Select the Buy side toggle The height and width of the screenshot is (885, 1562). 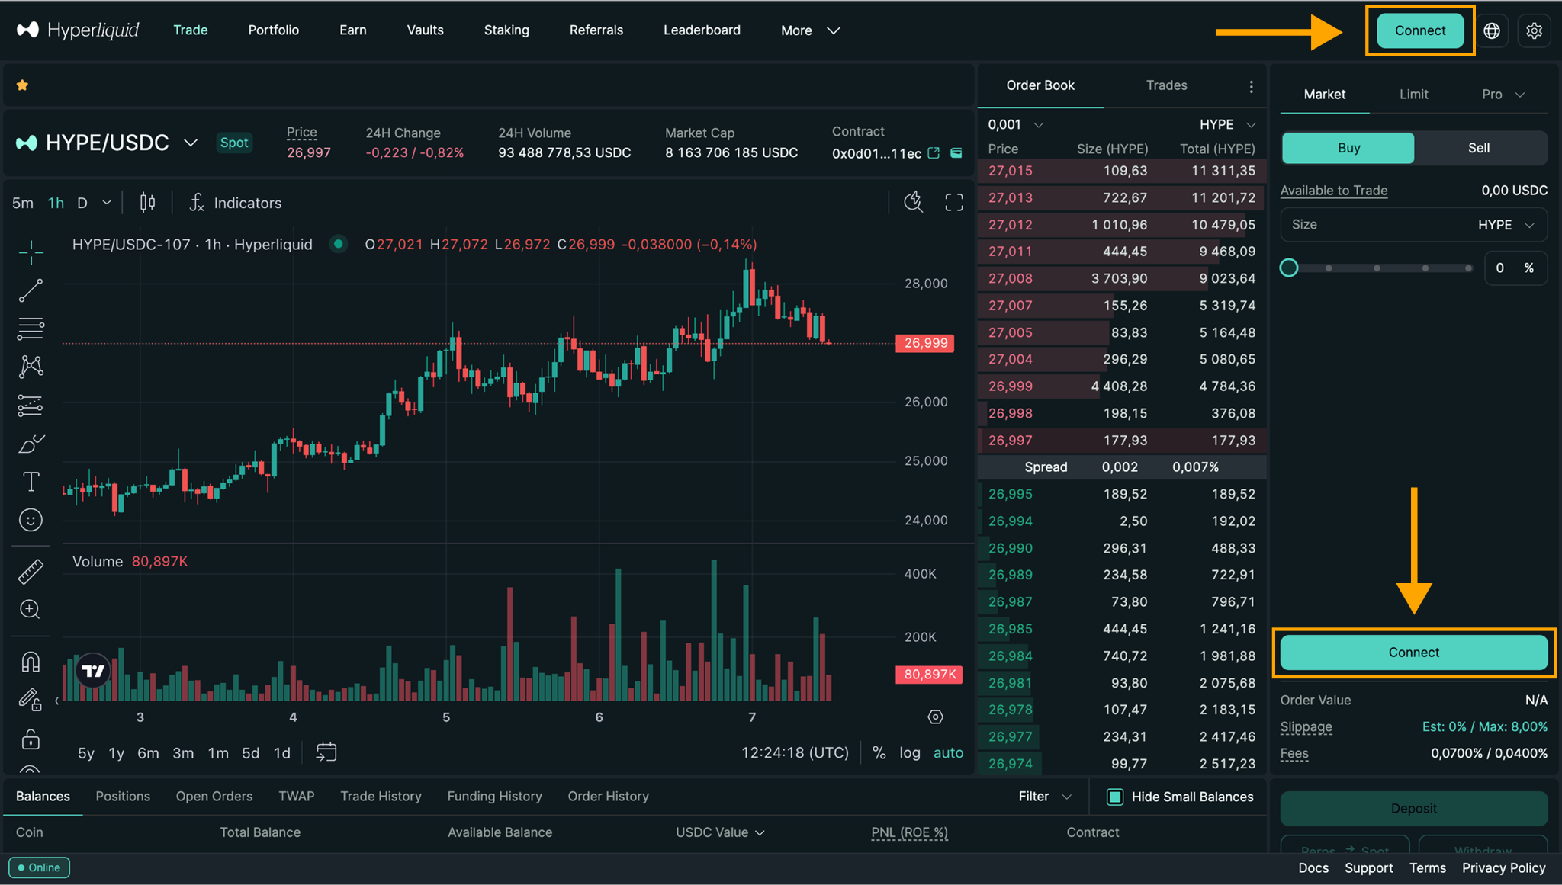[x=1348, y=148]
